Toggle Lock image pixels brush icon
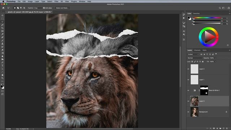The image size is (231, 130). click(195, 62)
